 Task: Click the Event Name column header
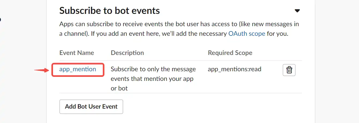point(77,53)
